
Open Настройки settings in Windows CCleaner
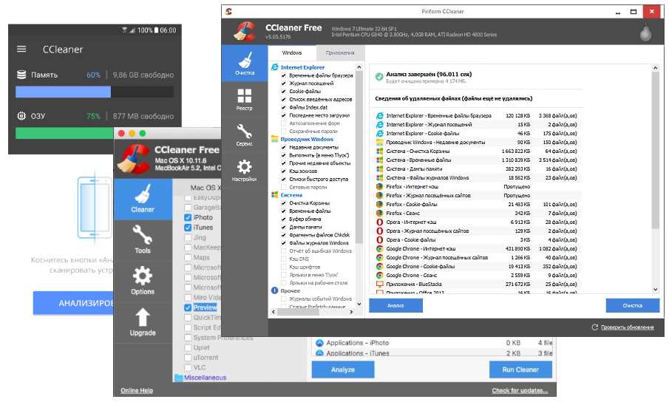coord(245,171)
